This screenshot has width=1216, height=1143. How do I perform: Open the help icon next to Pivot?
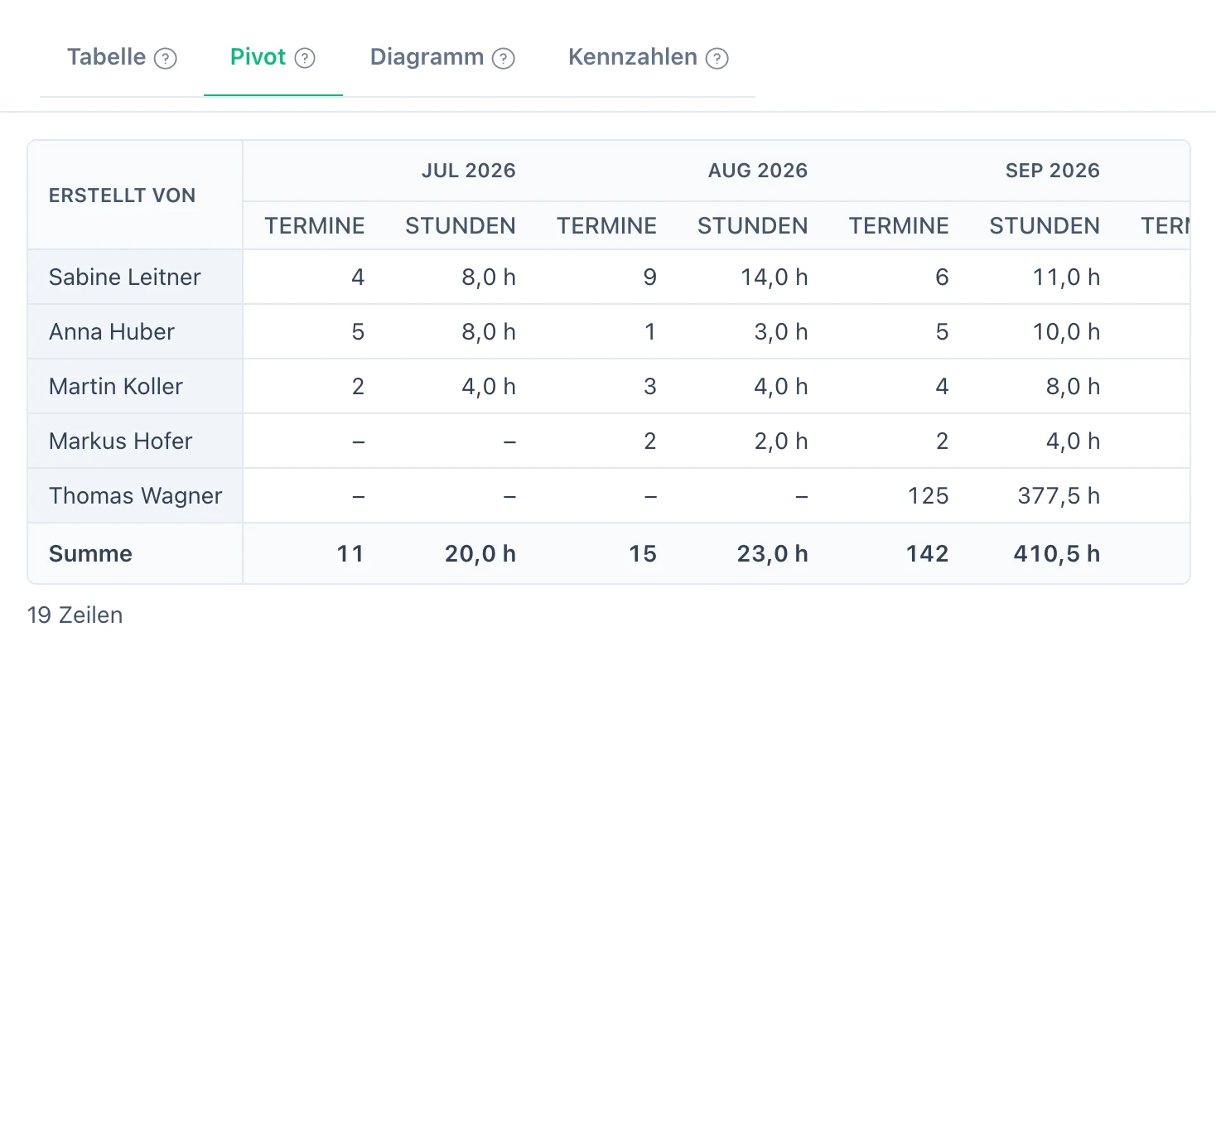point(305,58)
